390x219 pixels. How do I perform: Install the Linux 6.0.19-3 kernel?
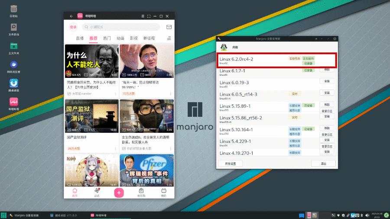tap(327, 81)
